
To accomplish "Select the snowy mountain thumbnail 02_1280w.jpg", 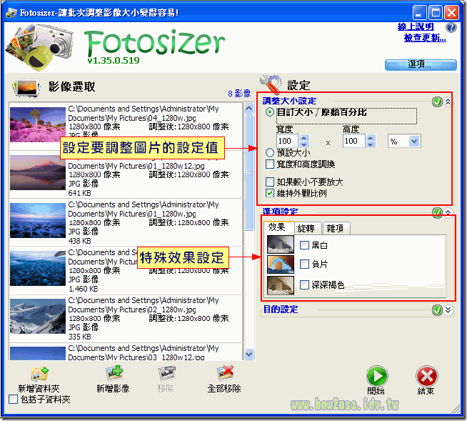I will [38, 316].
